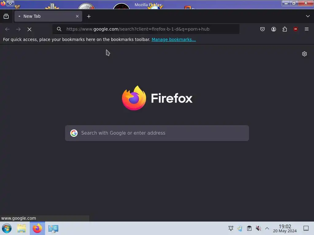The image size is (314, 235).
Task: Restore down the Mozilla Firefox window
Action: click(294, 3)
